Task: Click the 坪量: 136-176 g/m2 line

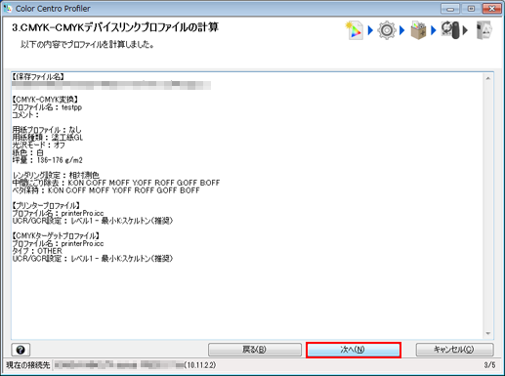Action: point(48,160)
